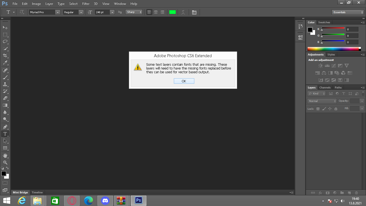366x206 pixels.
Task: Toggle the filter for type layers
Action: 344,94
